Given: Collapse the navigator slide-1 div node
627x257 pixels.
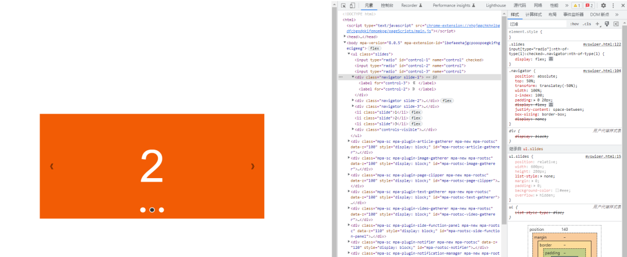Looking at the screenshot, I should point(353,77).
